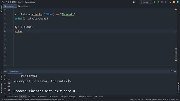The width and height of the screenshot is (180, 101).
Task: Click the JetBrains toolbox icon at the top right
Action: click(178, 2)
